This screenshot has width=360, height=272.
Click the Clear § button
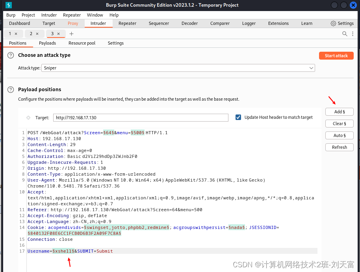340,124
